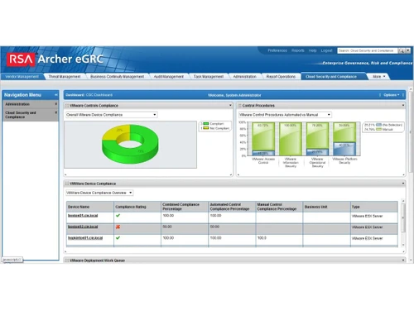The width and height of the screenshot is (414, 310).
Task: Click the VMware Access Control bar
Action: [x=263, y=139]
